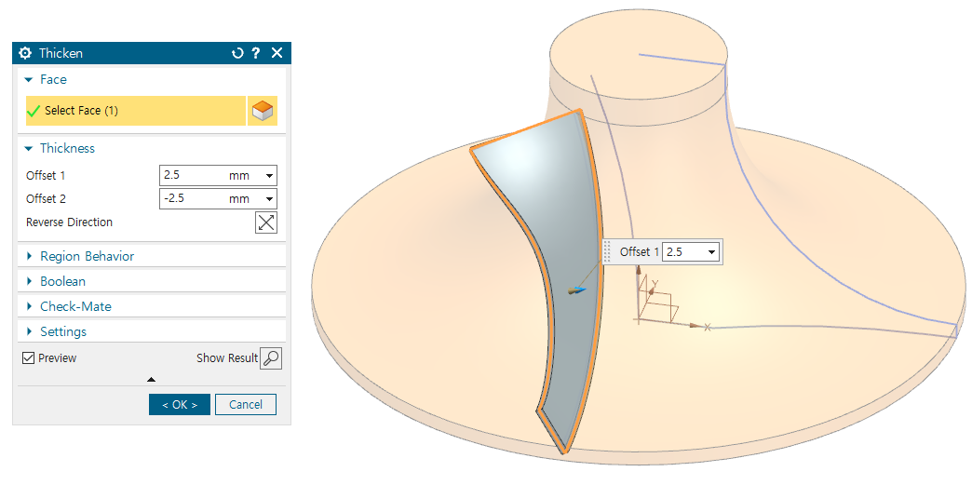The width and height of the screenshot is (972, 485).
Task: Collapse the Thickness section
Action: click(29, 149)
